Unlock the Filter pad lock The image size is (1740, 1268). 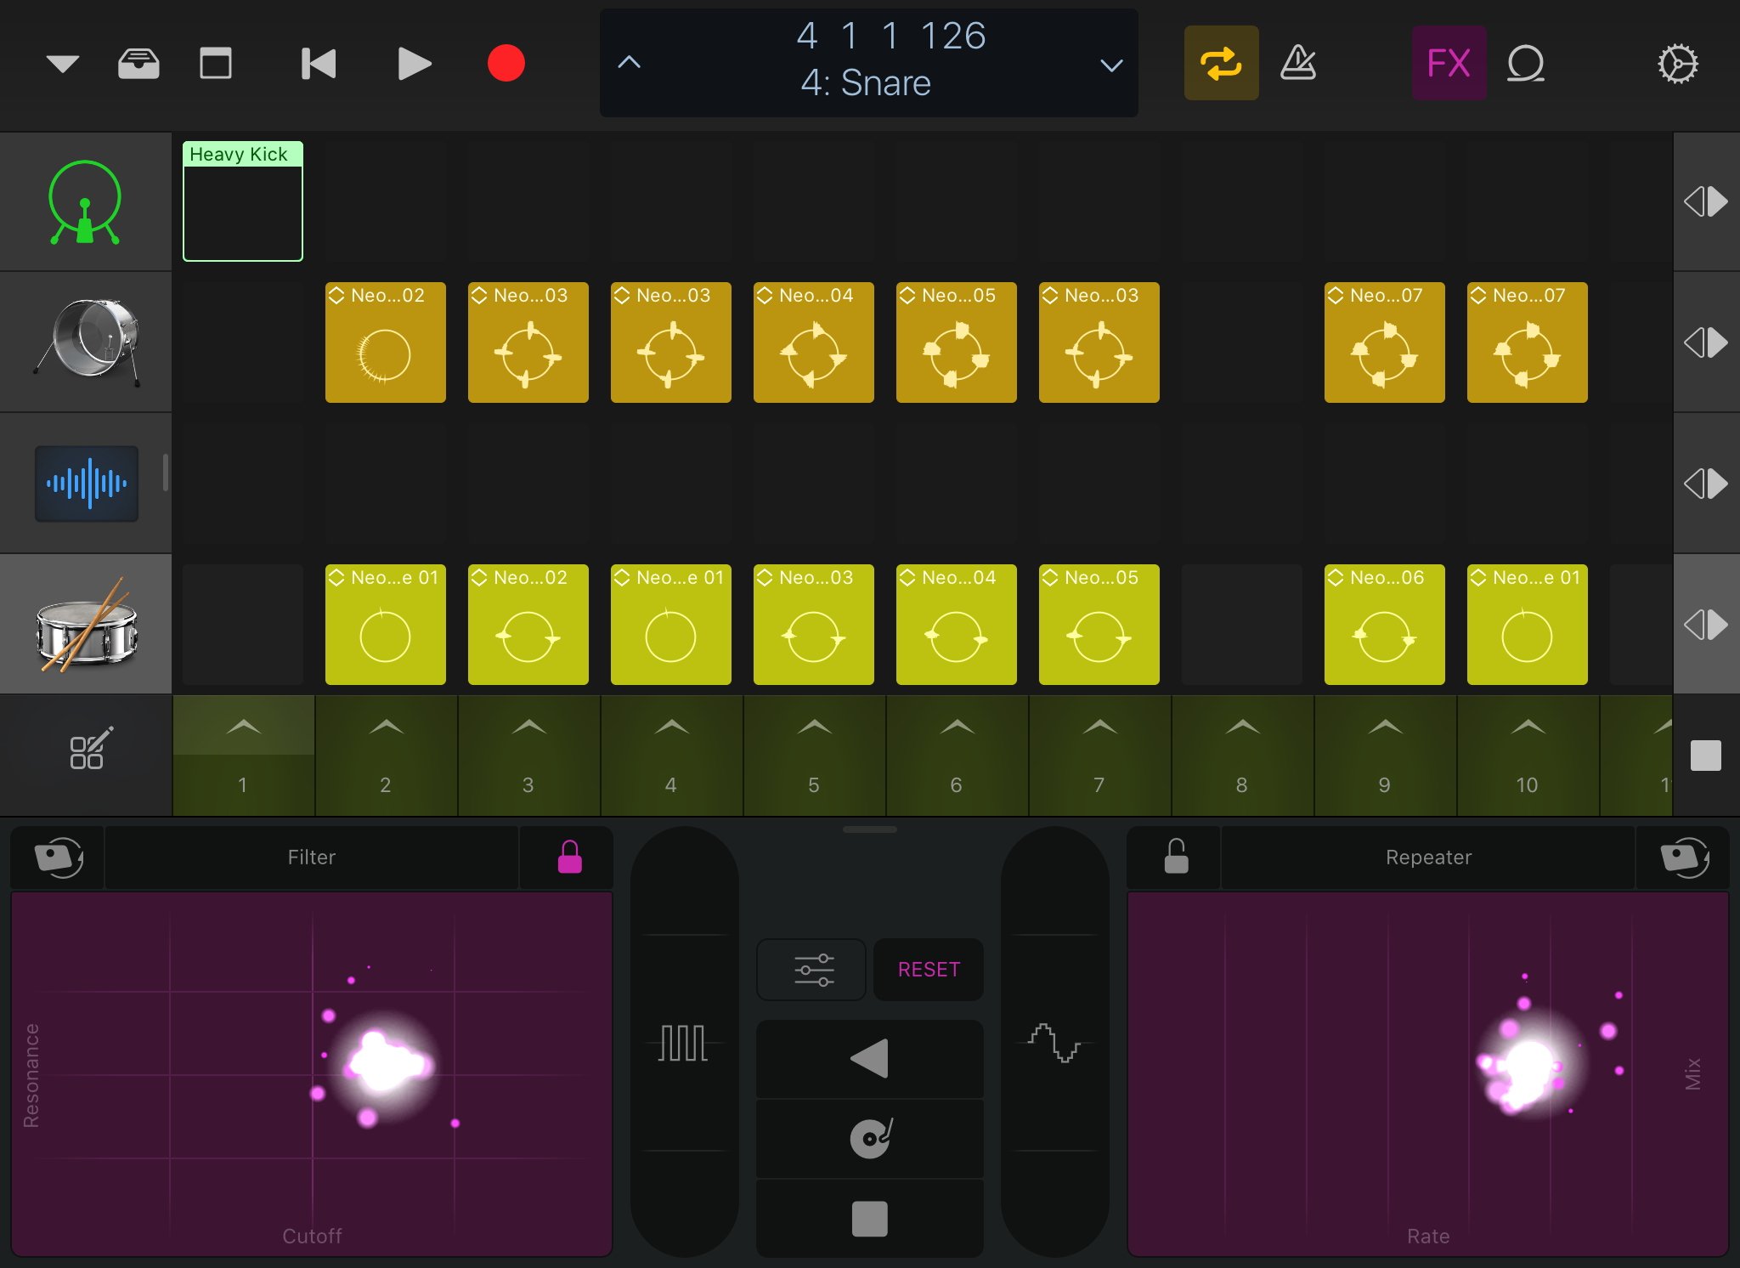(569, 857)
